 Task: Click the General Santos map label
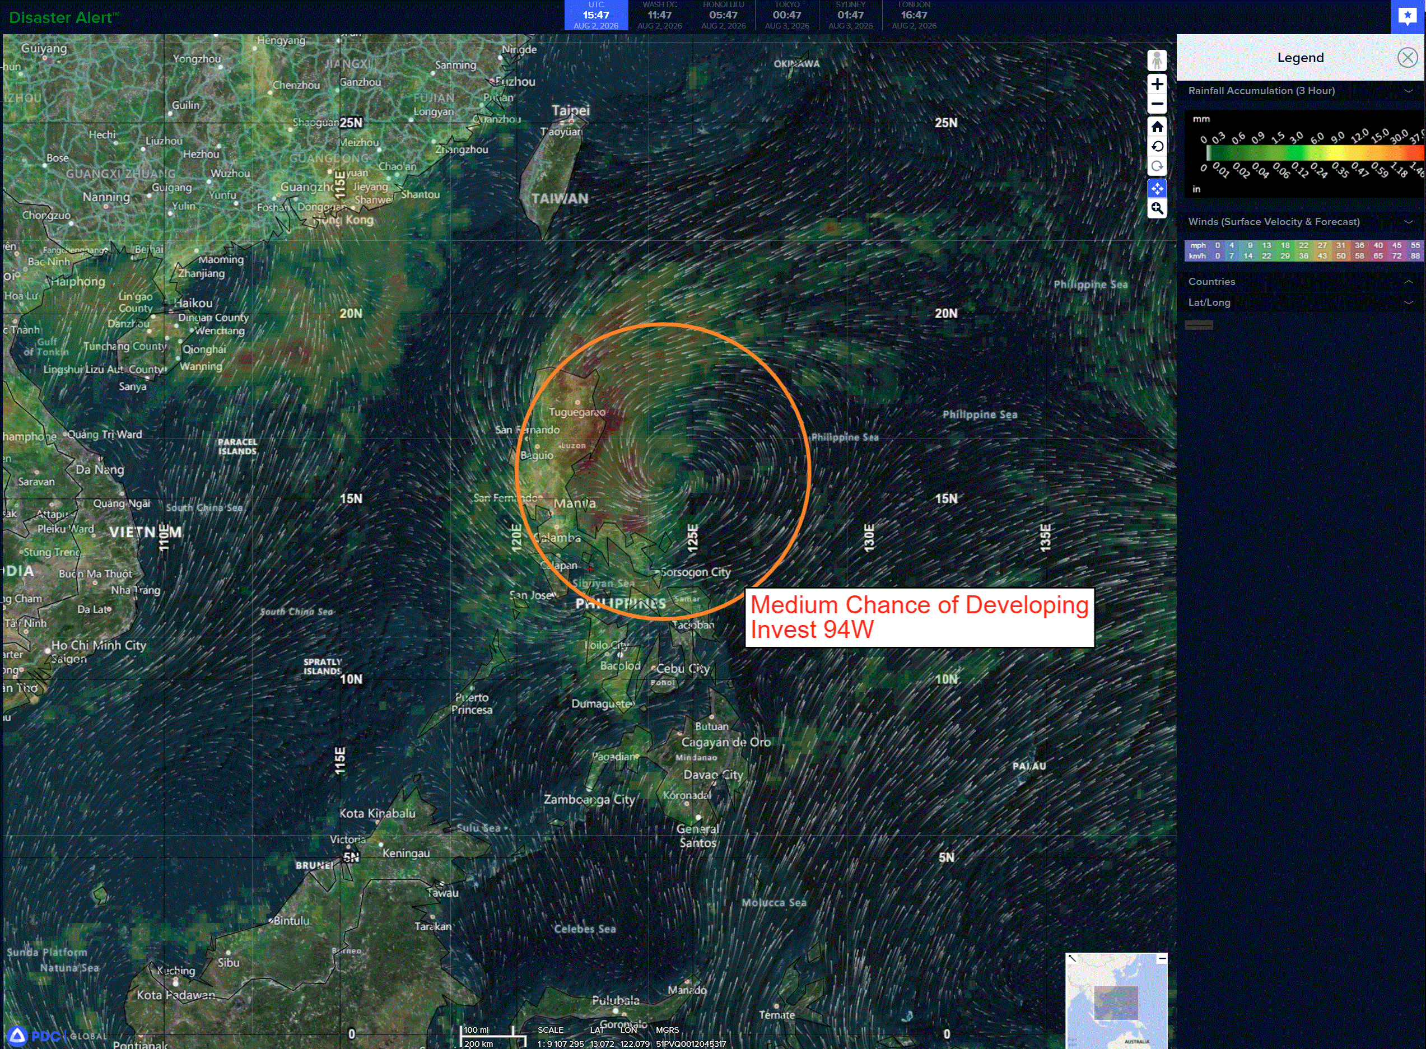698,836
